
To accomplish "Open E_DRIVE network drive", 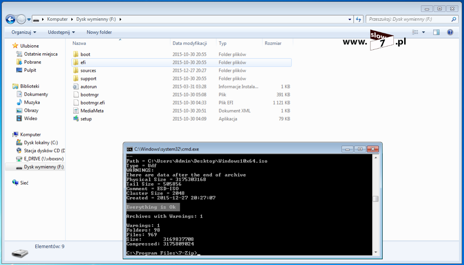I will pyautogui.click(x=44, y=159).
